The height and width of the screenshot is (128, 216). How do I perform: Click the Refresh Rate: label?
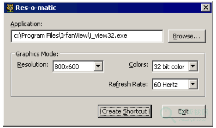point(128,84)
